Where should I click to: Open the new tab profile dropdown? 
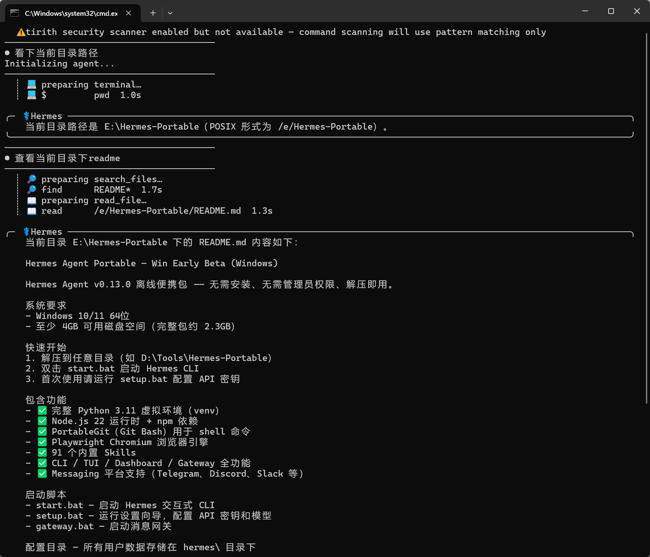170,13
